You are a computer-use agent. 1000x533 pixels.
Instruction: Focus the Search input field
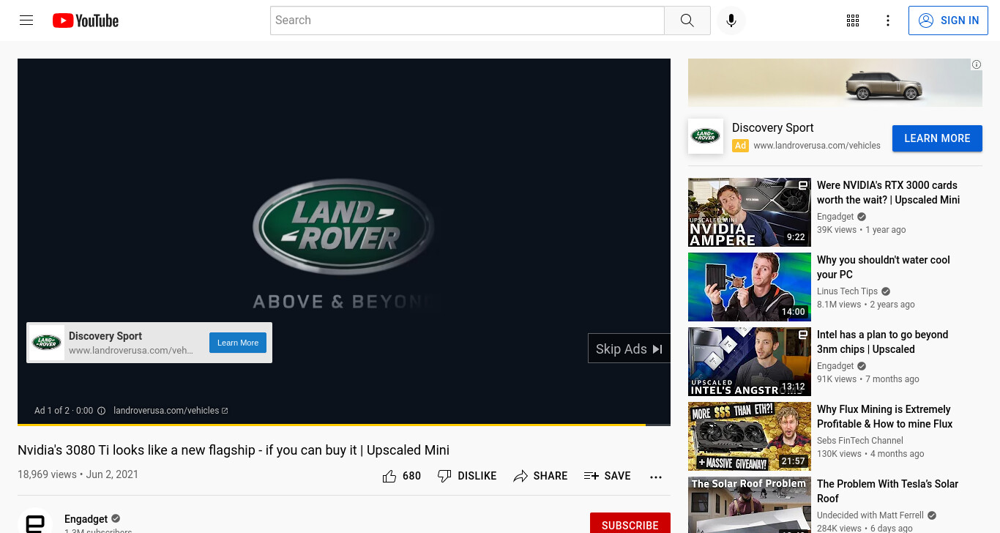click(x=467, y=20)
